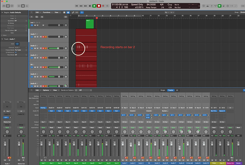Record-enable the Audio 2 track
245x165 pixels.
pyautogui.click(x=43, y=48)
